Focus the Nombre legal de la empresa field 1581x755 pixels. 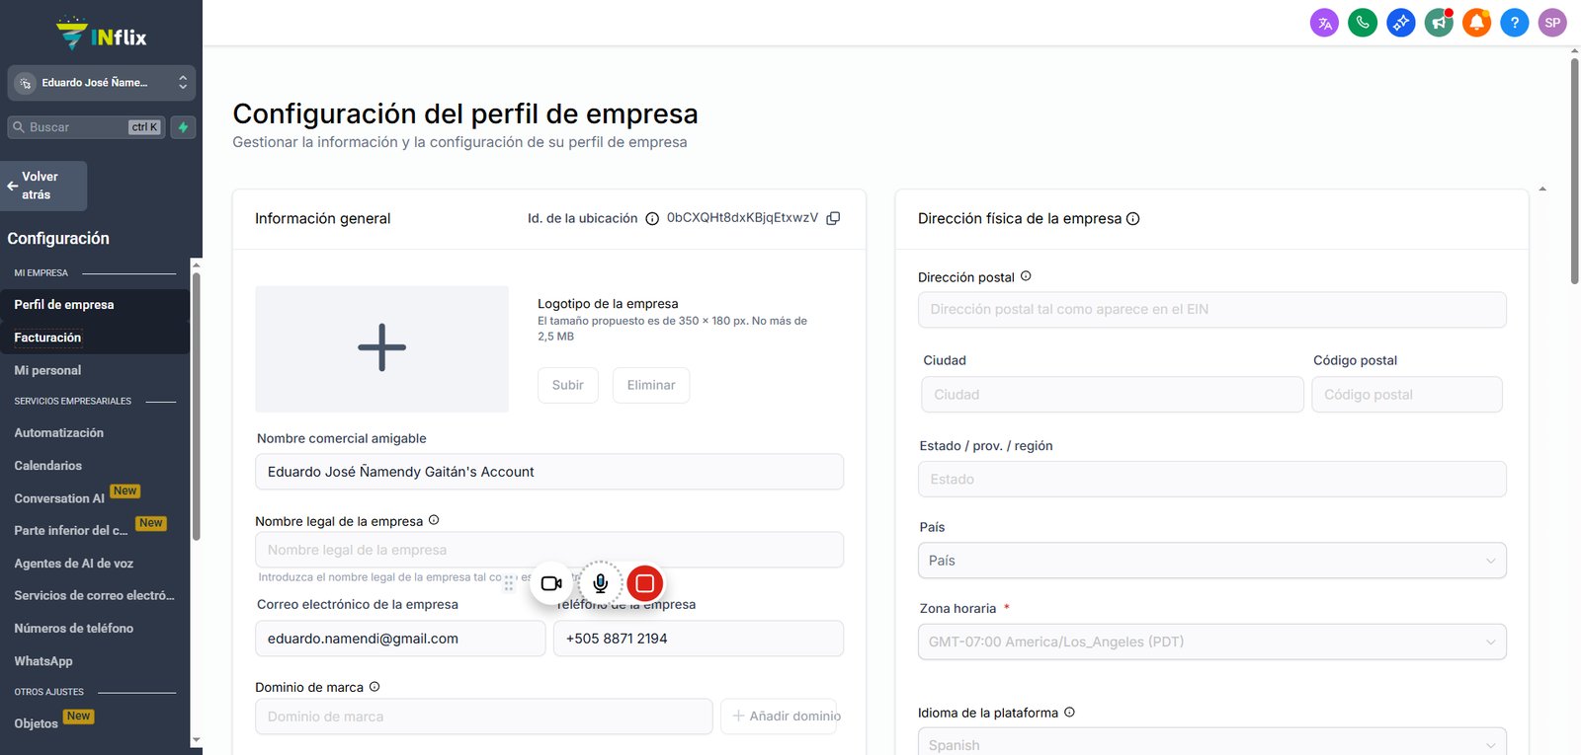[x=549, y=550]
